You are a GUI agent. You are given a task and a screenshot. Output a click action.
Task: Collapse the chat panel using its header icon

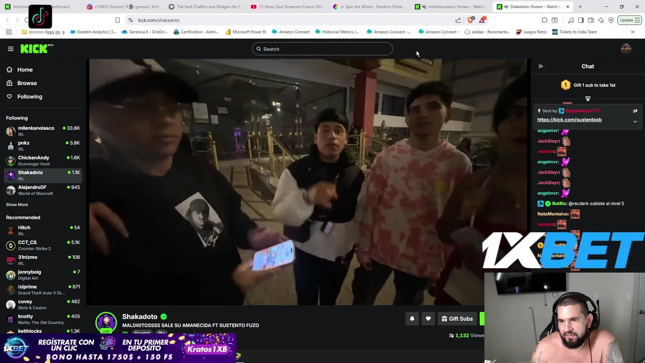541,67
